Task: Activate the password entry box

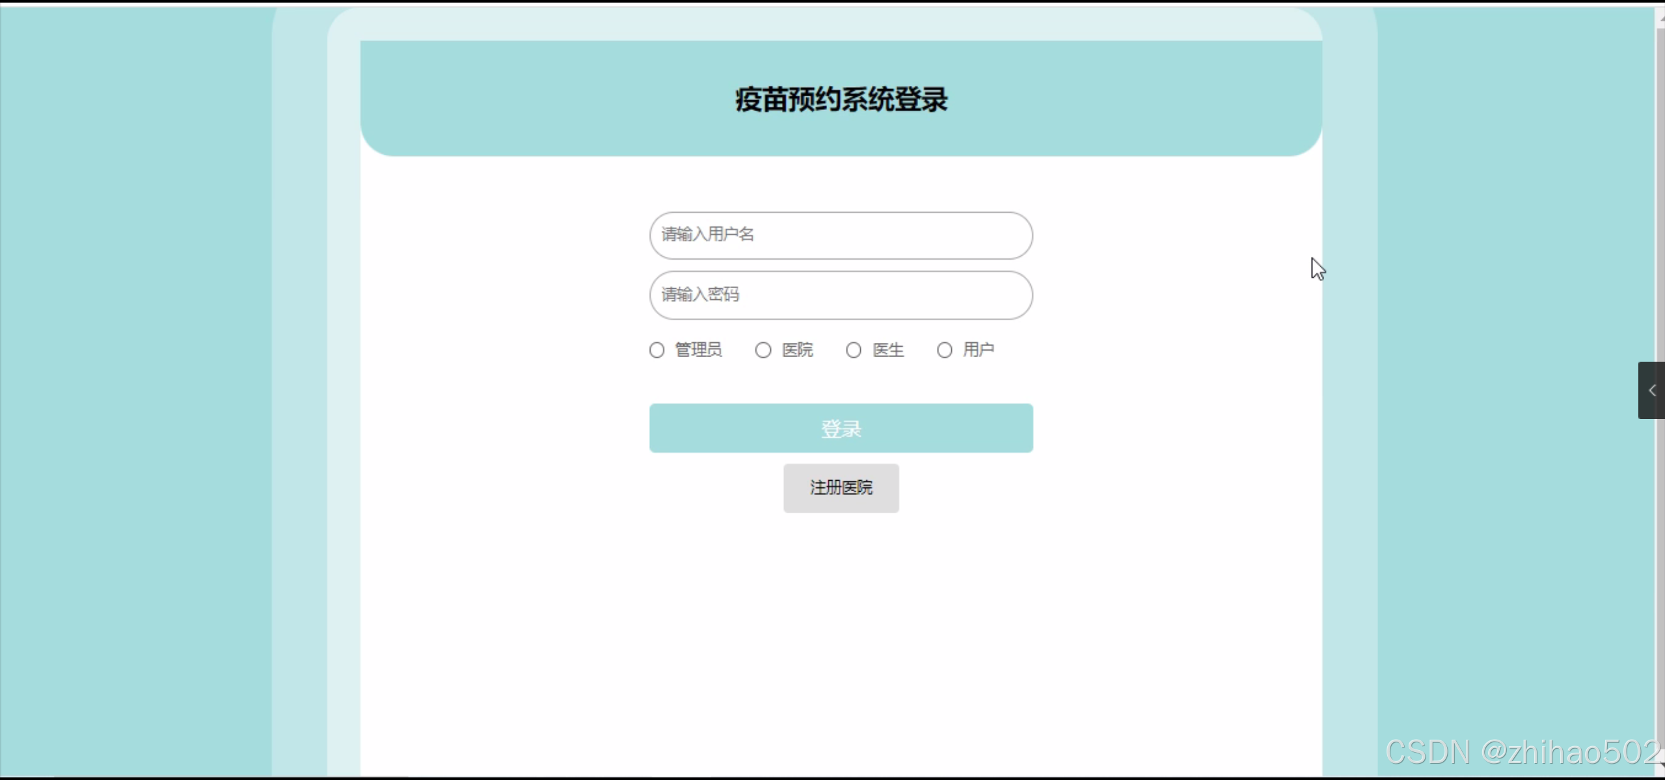Action: point(841,295)
